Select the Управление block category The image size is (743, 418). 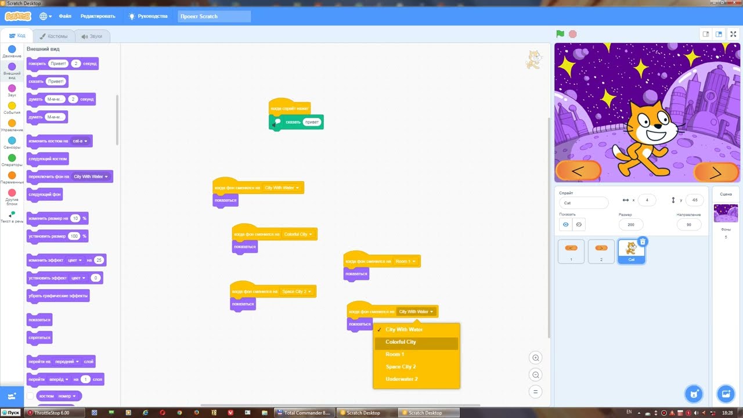pos(12,125)
